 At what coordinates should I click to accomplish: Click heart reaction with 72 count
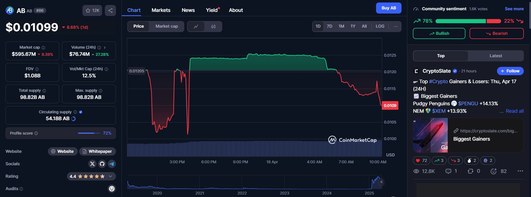(x=421, y=161)
